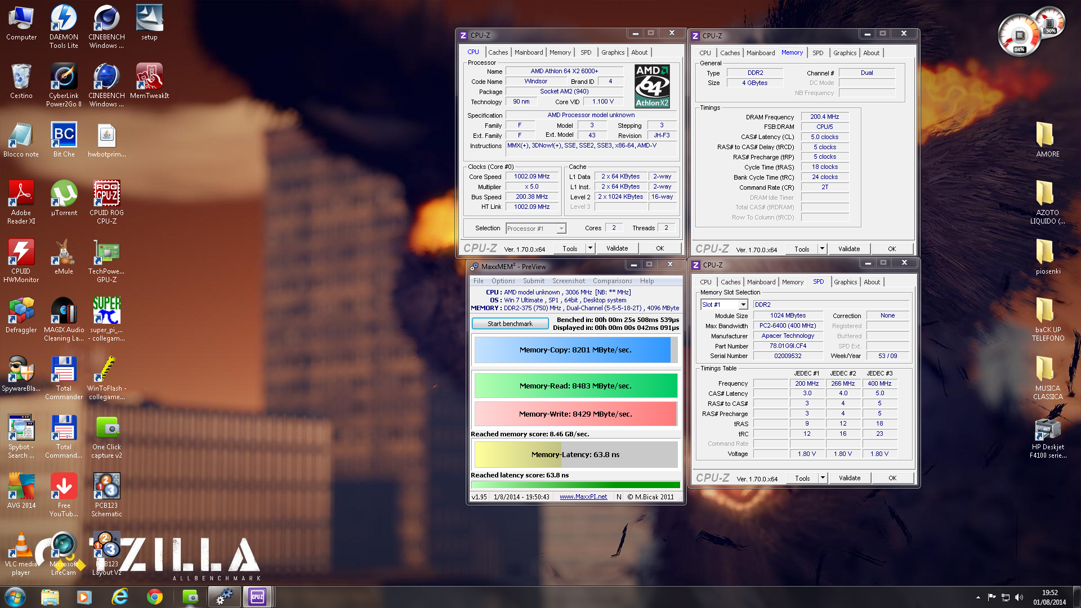Click the Memory-Copy result bar
Viewport: 1081px width, 608px height.
[575, 350]
